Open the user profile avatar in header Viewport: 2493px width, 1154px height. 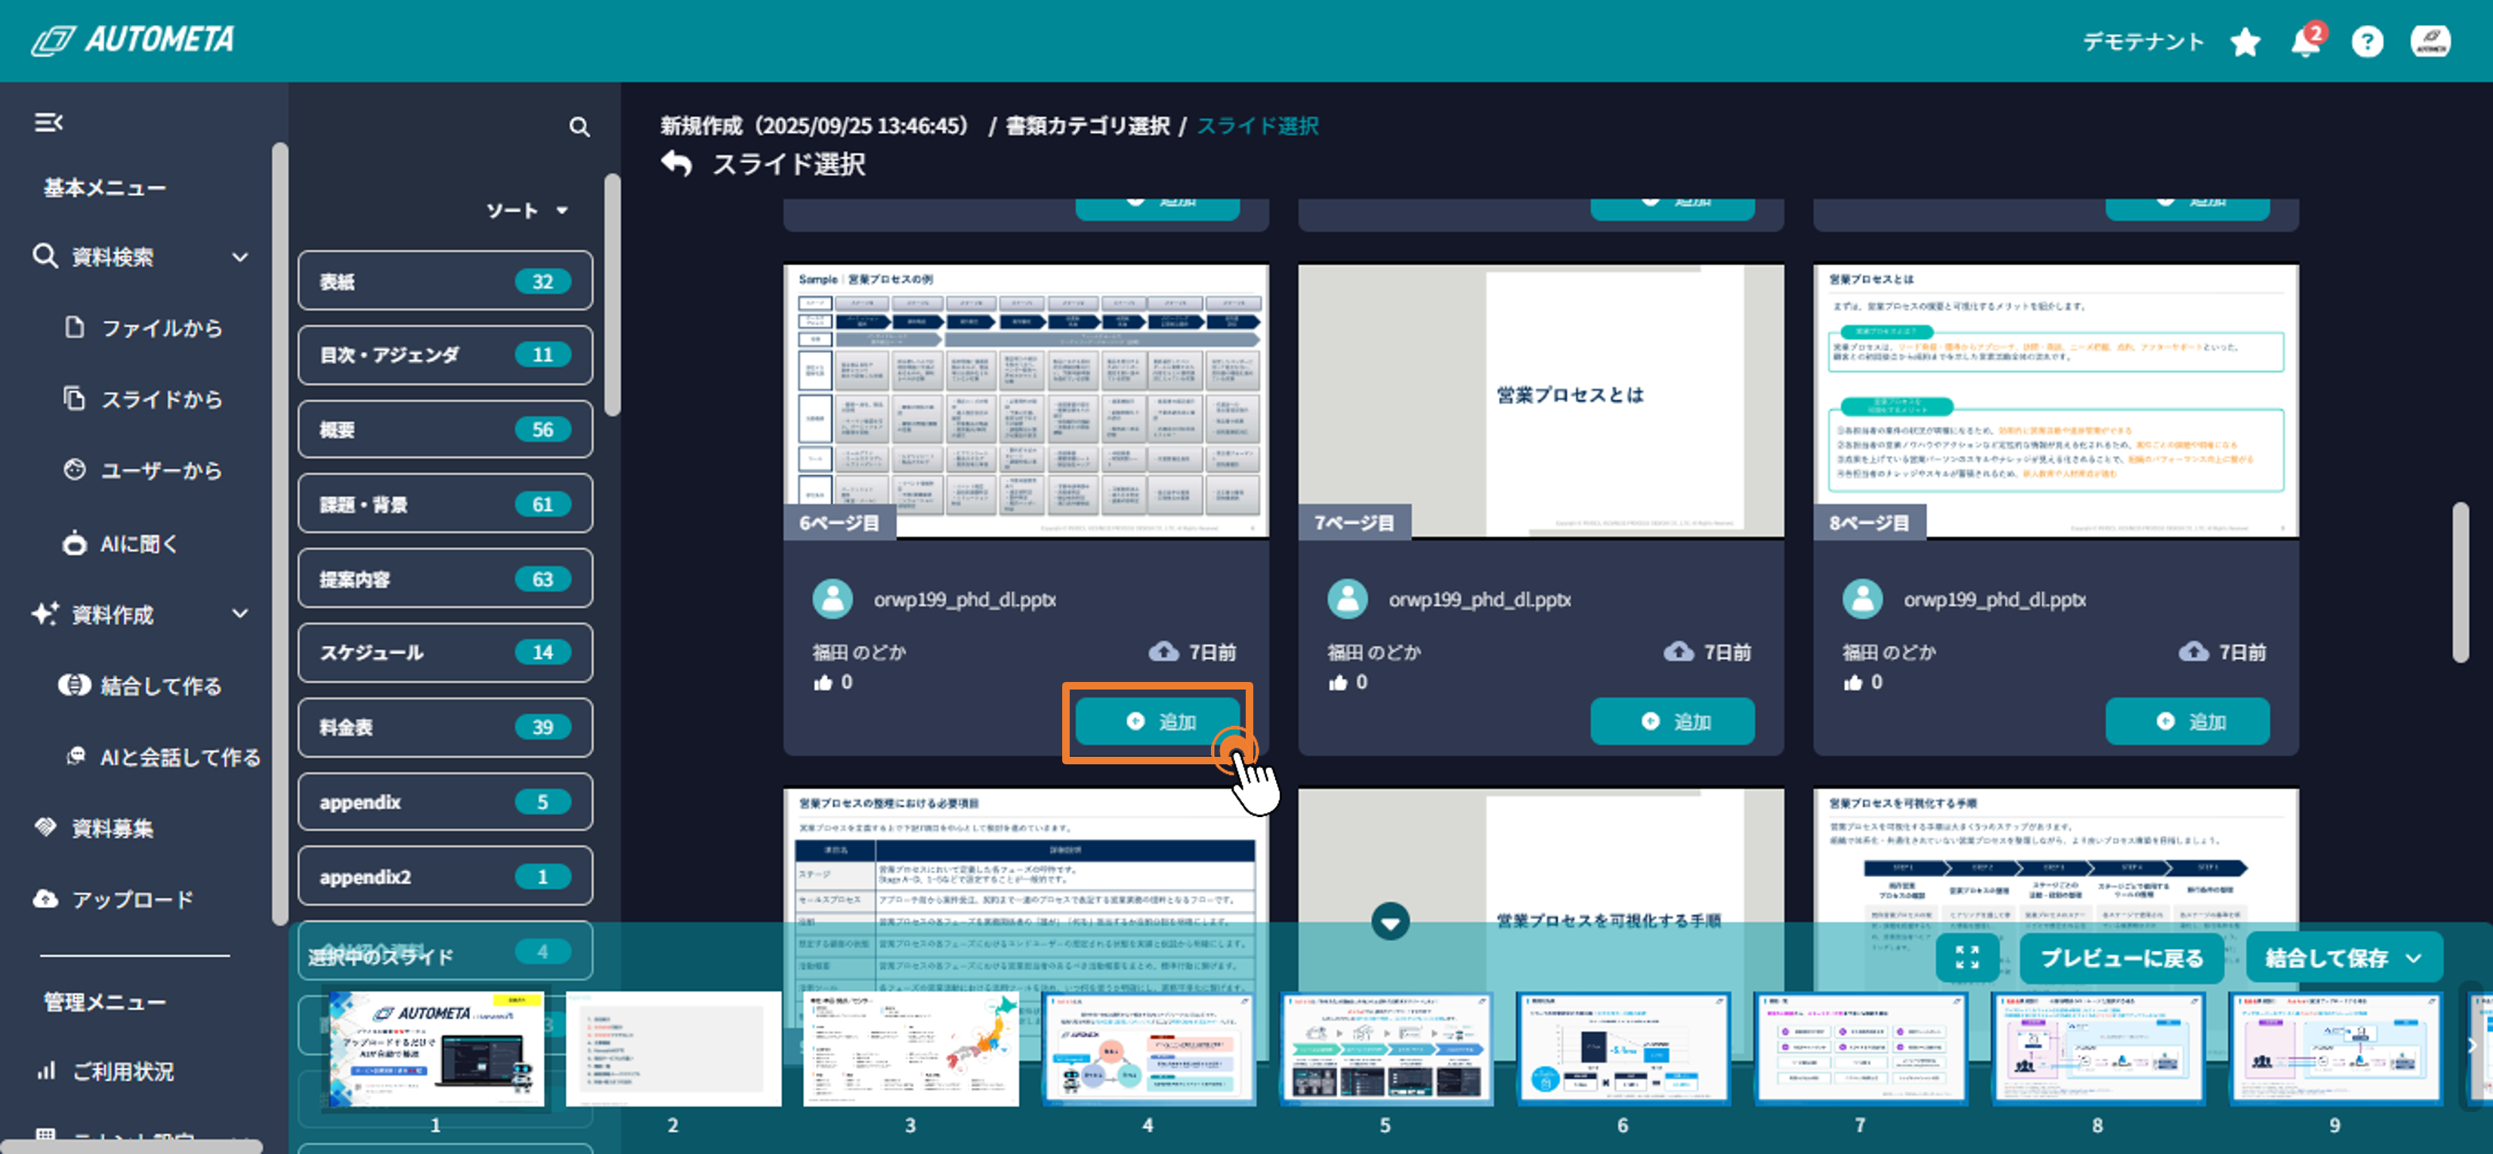coord(2430,42)
